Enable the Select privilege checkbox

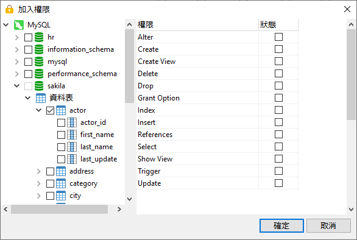(x=278, y=146)
